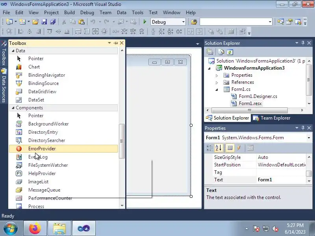Switch to the Team Explorer tab
This screenshot has height=236, width=315.
[272, 118]
